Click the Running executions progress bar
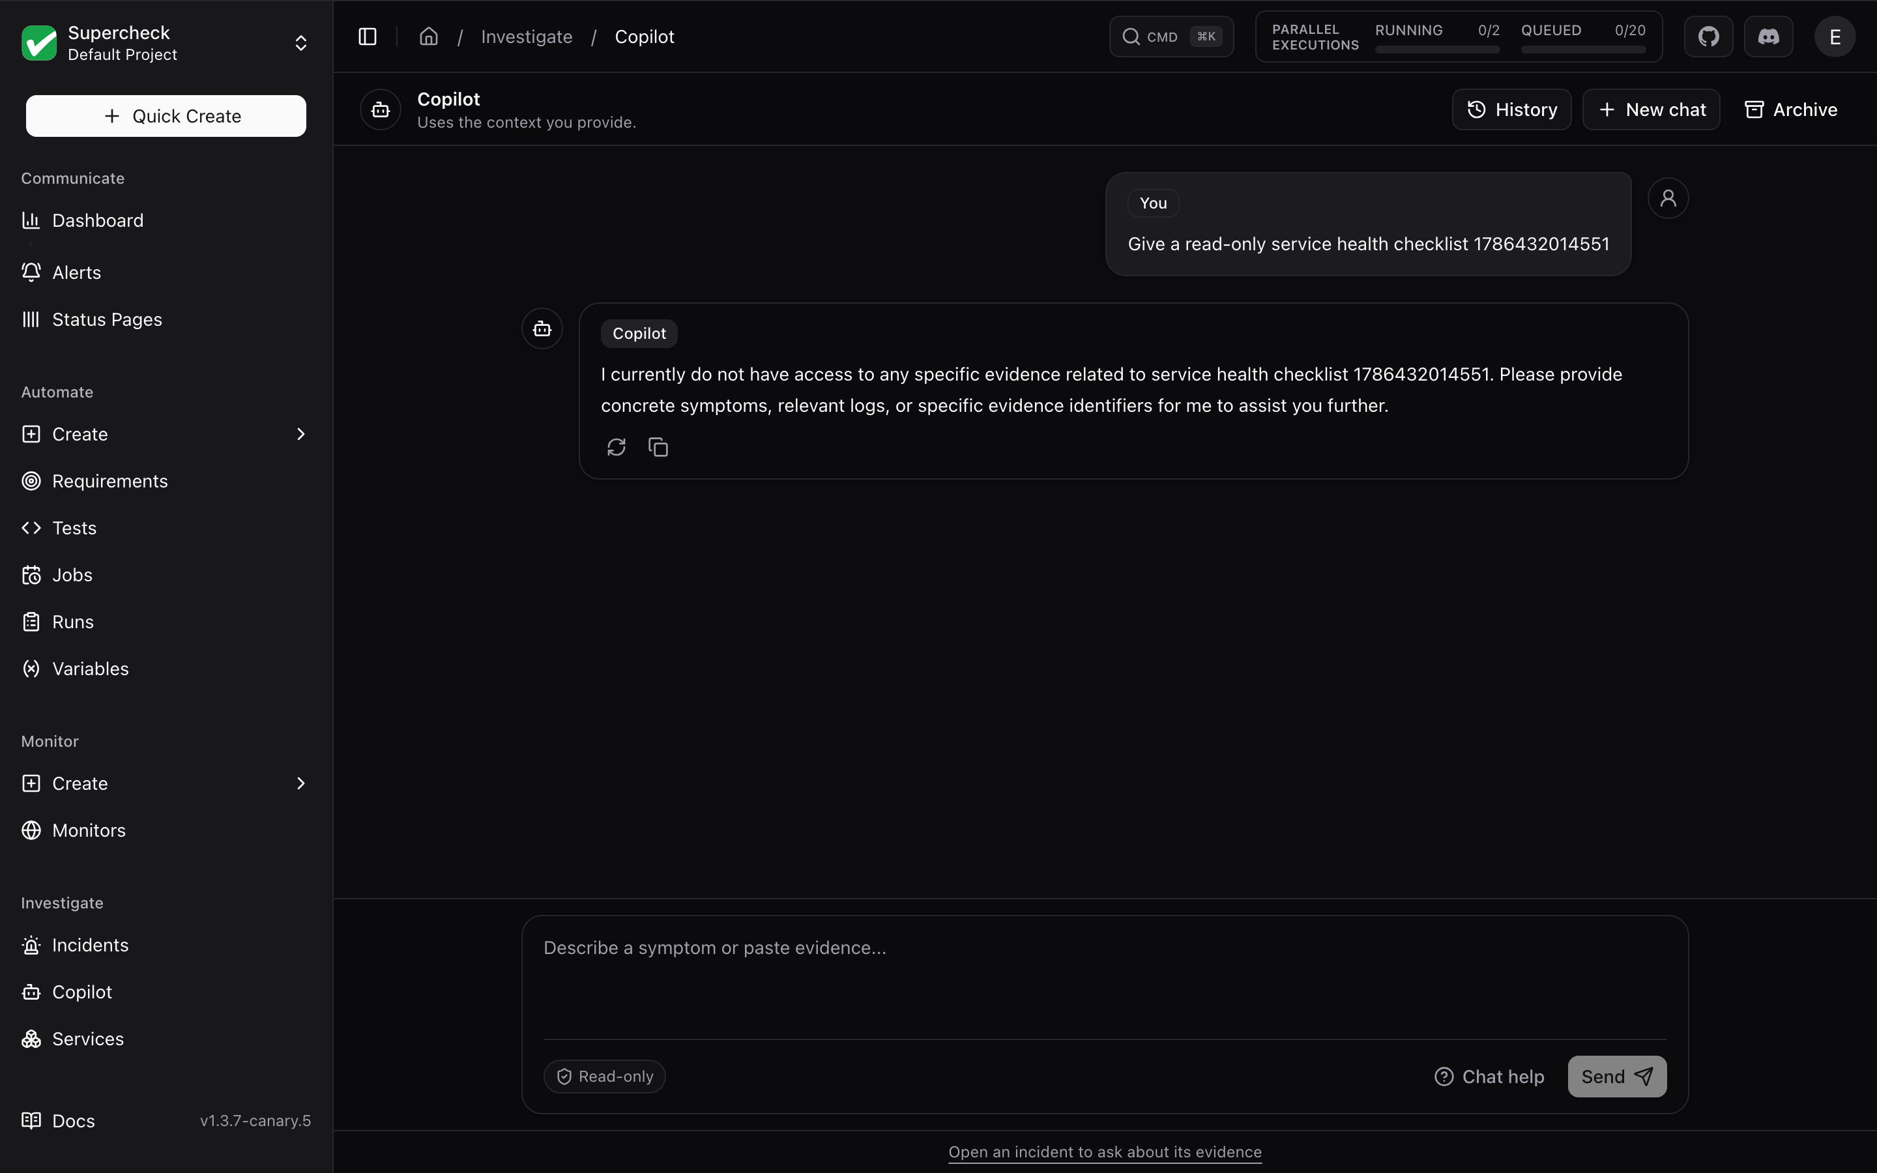Screen dimensions: 1877x1173 click(1437, 50)
